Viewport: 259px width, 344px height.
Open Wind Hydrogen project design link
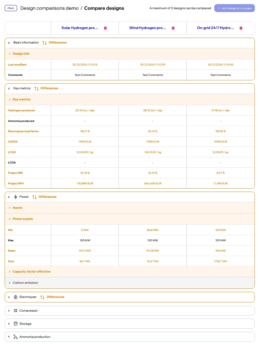148,28
